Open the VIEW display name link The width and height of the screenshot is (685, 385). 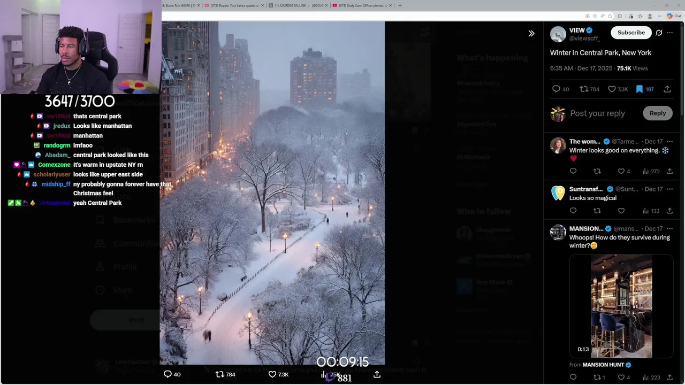577,30
